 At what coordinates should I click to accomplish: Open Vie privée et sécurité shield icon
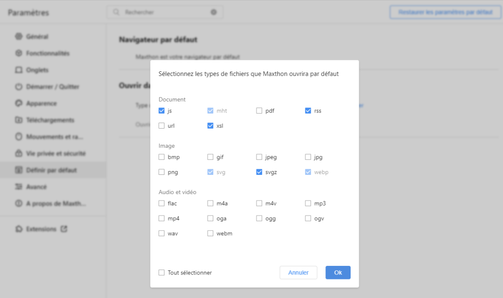19,153
